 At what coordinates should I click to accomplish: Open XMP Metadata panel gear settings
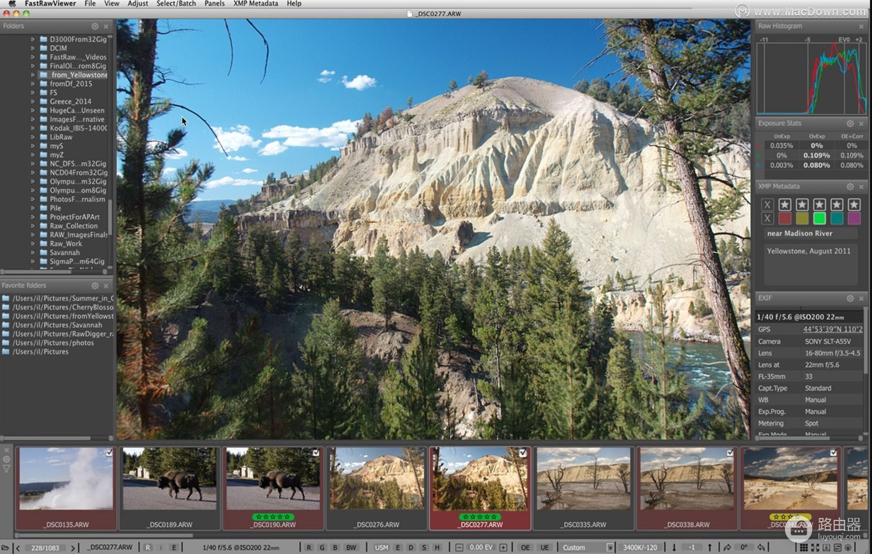click(x=850, y=186)
